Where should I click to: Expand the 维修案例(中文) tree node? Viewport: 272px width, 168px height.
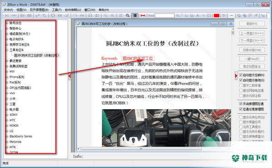point(7,34)
